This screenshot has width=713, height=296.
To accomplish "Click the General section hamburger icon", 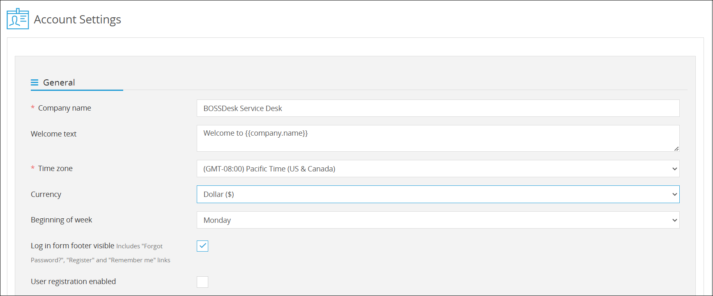I will pyautogui.click(x=34, y=83).
